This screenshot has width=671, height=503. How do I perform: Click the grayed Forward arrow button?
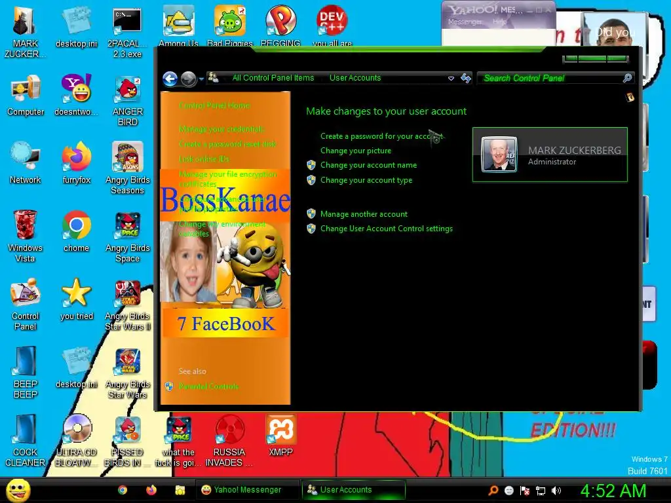tap(188, 79)
